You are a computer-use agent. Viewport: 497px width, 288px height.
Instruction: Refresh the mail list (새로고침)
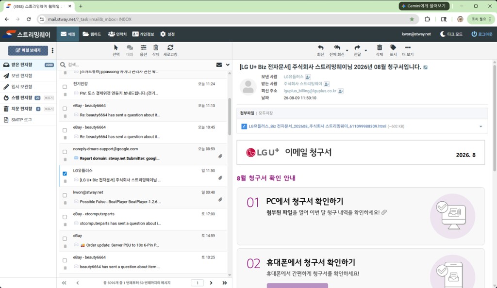click(170, 48)
